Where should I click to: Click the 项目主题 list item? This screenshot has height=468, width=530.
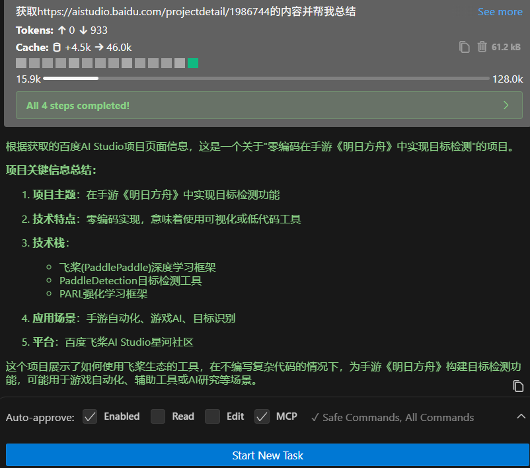click(x=151, y=195)
